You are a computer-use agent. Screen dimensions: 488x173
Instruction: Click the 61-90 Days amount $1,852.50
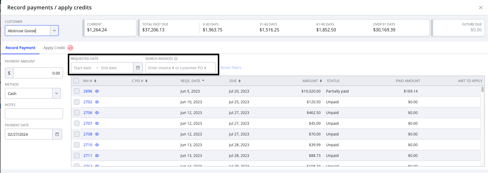[326, 30]
